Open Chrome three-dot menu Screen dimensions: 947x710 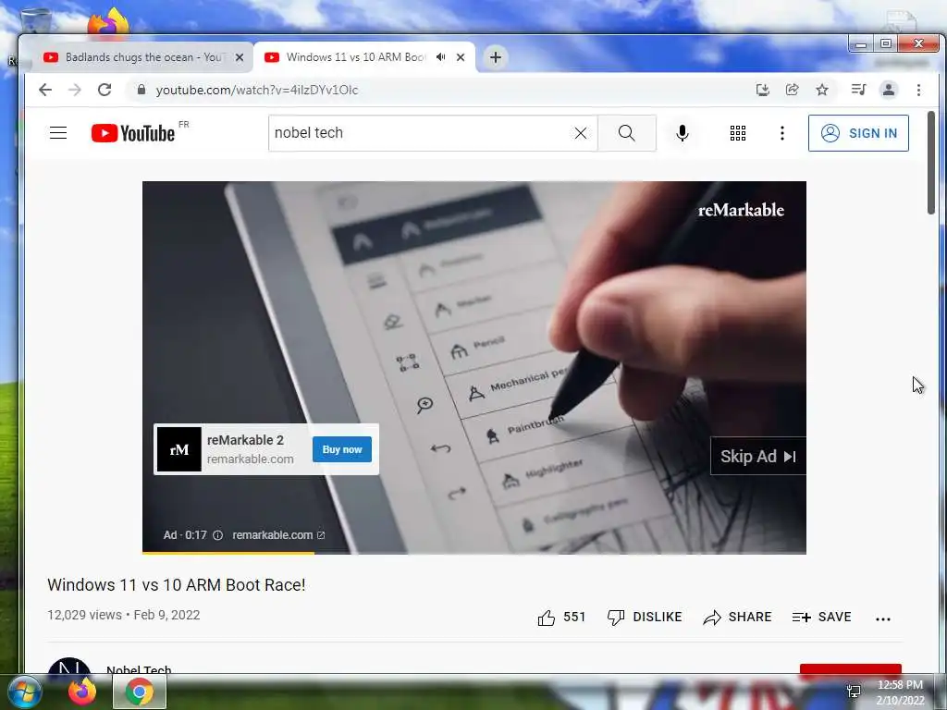pyautogui.click(x=918, y=90)
